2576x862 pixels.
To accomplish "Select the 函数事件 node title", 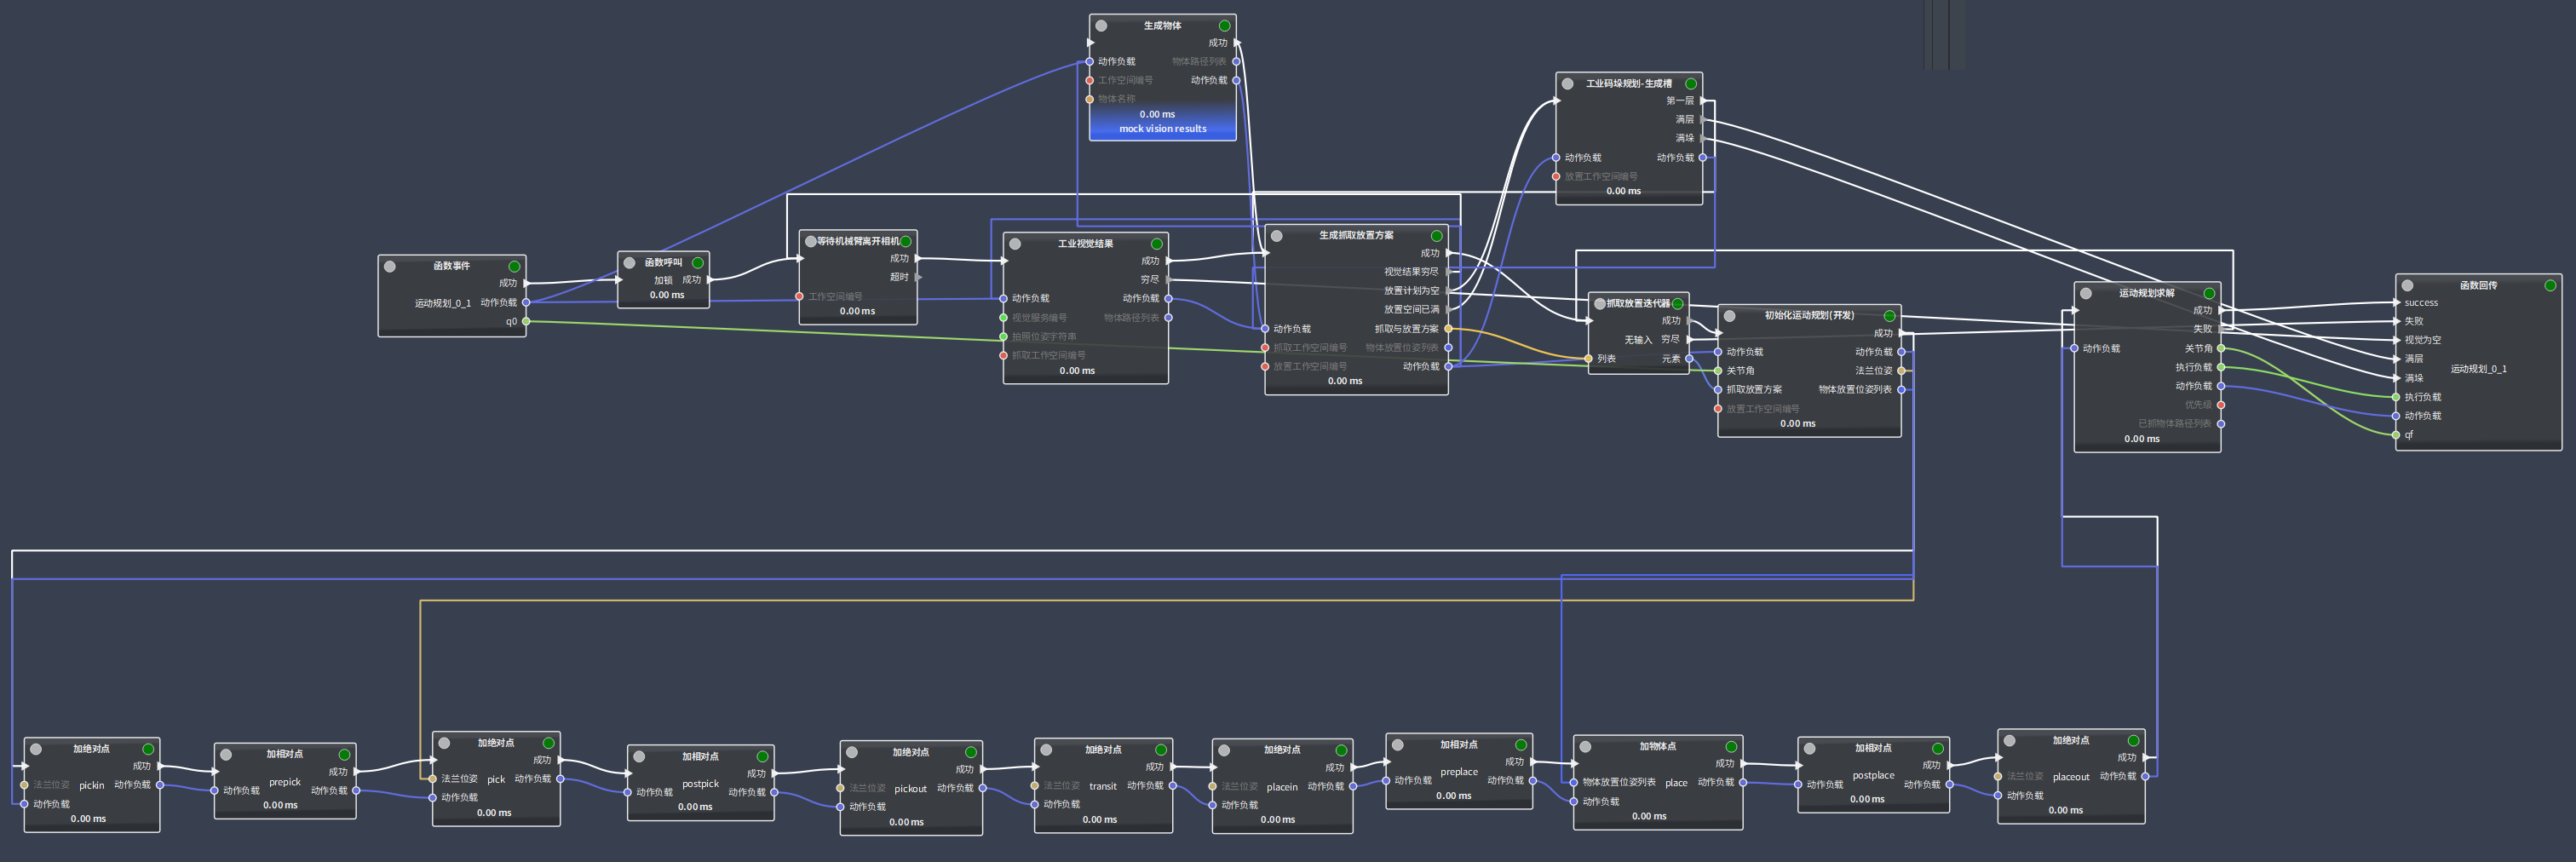I will 451,266.
